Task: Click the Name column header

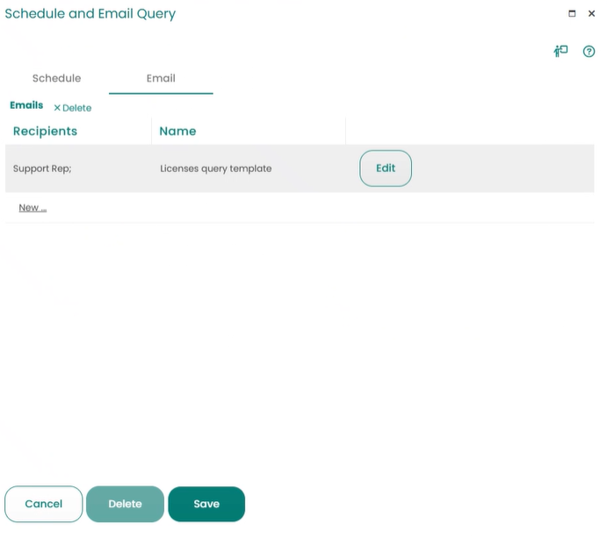Action: coord(177,132)
